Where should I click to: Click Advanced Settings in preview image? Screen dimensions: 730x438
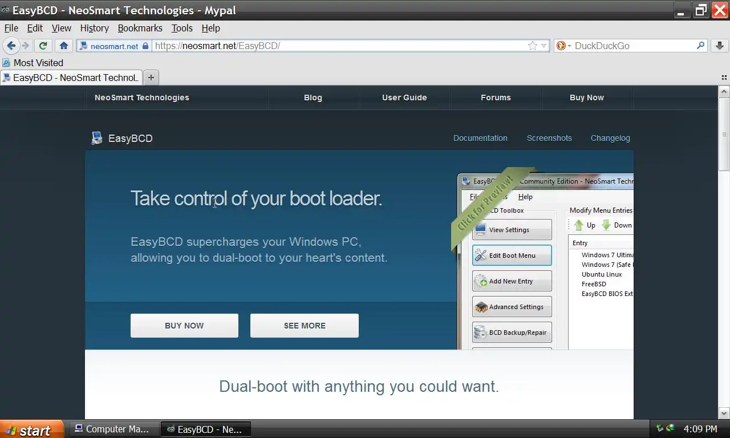pos(512,307)
